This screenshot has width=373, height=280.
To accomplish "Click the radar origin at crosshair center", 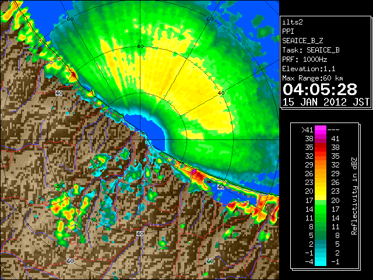I will click(x=140, y=140).
